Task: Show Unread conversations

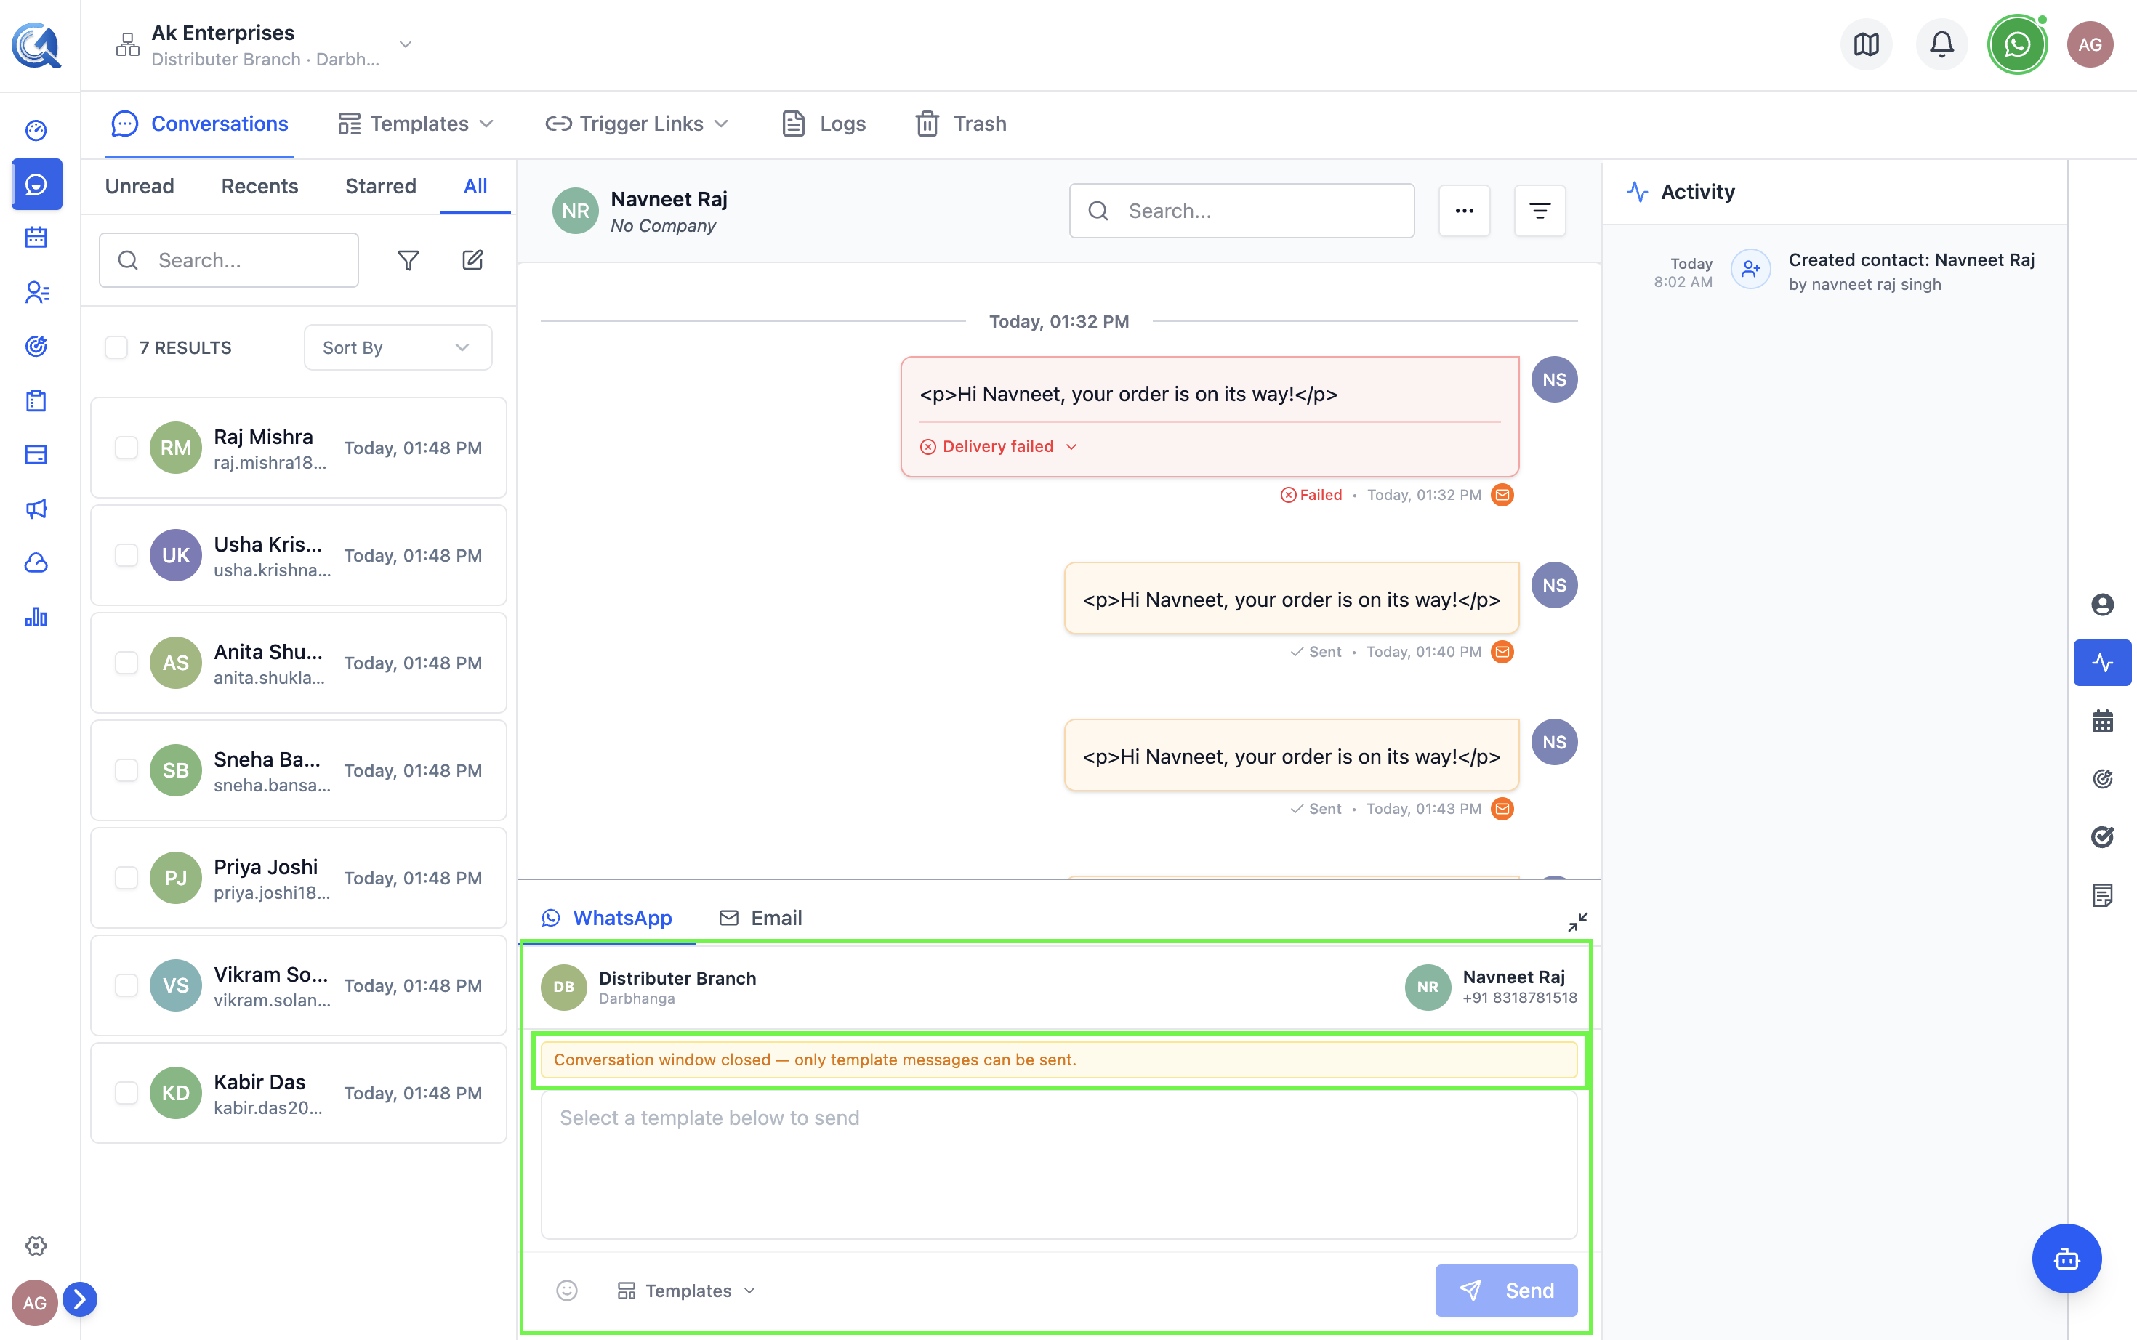Action: pyautogui.click(x=139, y=186)
